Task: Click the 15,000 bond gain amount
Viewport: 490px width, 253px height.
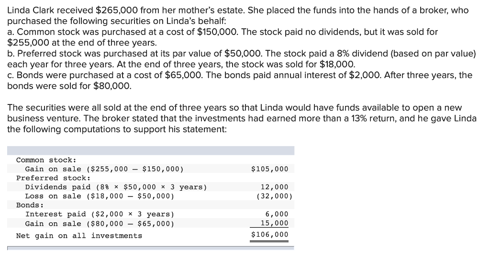Action: (x=275, y=223)
